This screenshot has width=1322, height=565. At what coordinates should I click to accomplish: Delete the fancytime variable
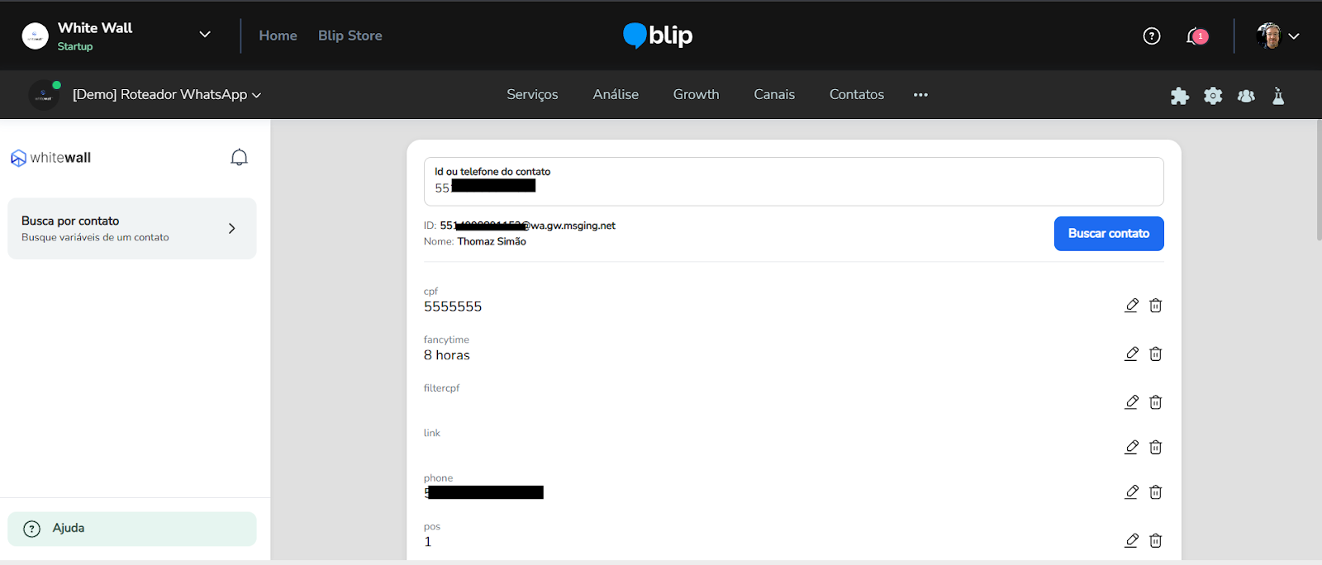pyautogui.click(x=1156, y=354)
